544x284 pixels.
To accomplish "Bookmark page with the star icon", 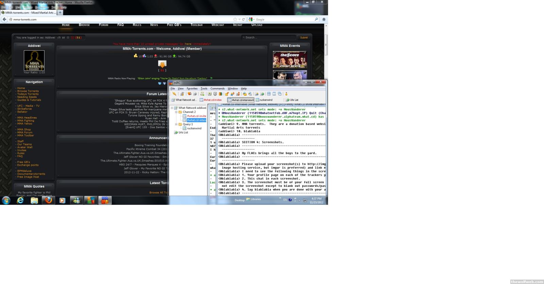I will tap(235, 19).
